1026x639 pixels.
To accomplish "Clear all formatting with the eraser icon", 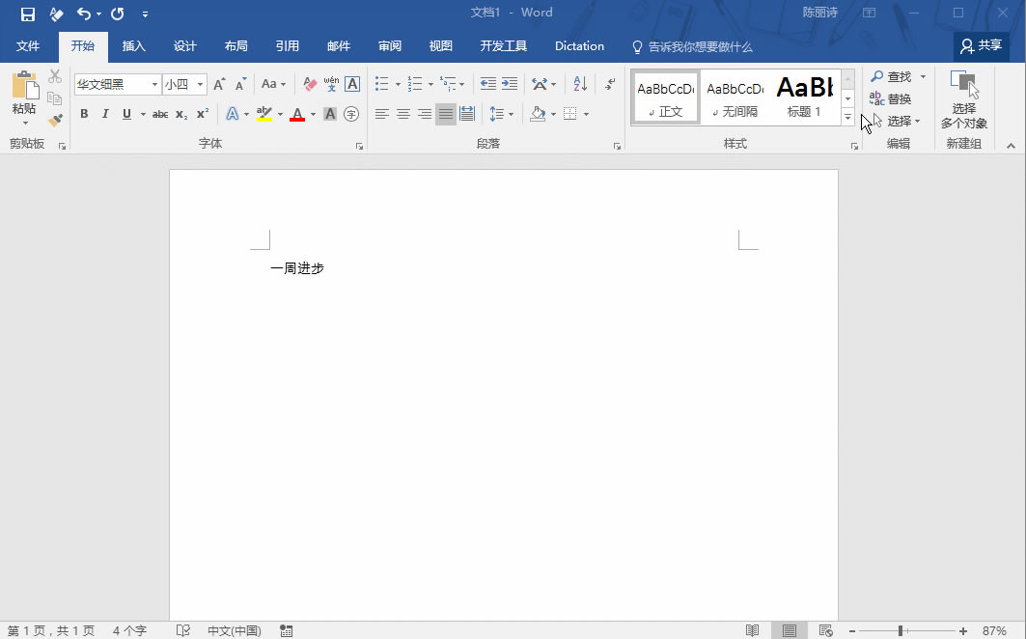I will click(310, 84).
